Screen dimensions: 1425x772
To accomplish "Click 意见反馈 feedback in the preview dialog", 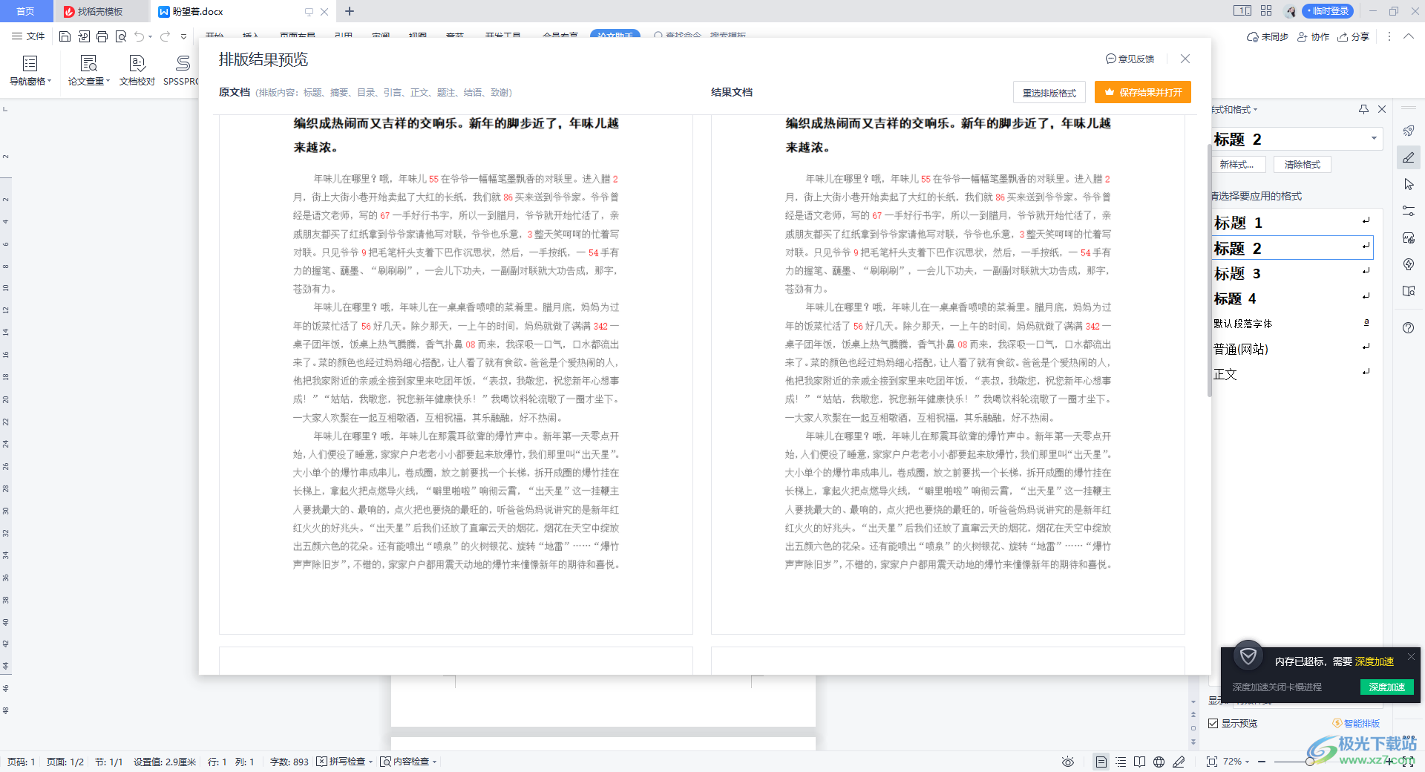I will [1130, 59].
